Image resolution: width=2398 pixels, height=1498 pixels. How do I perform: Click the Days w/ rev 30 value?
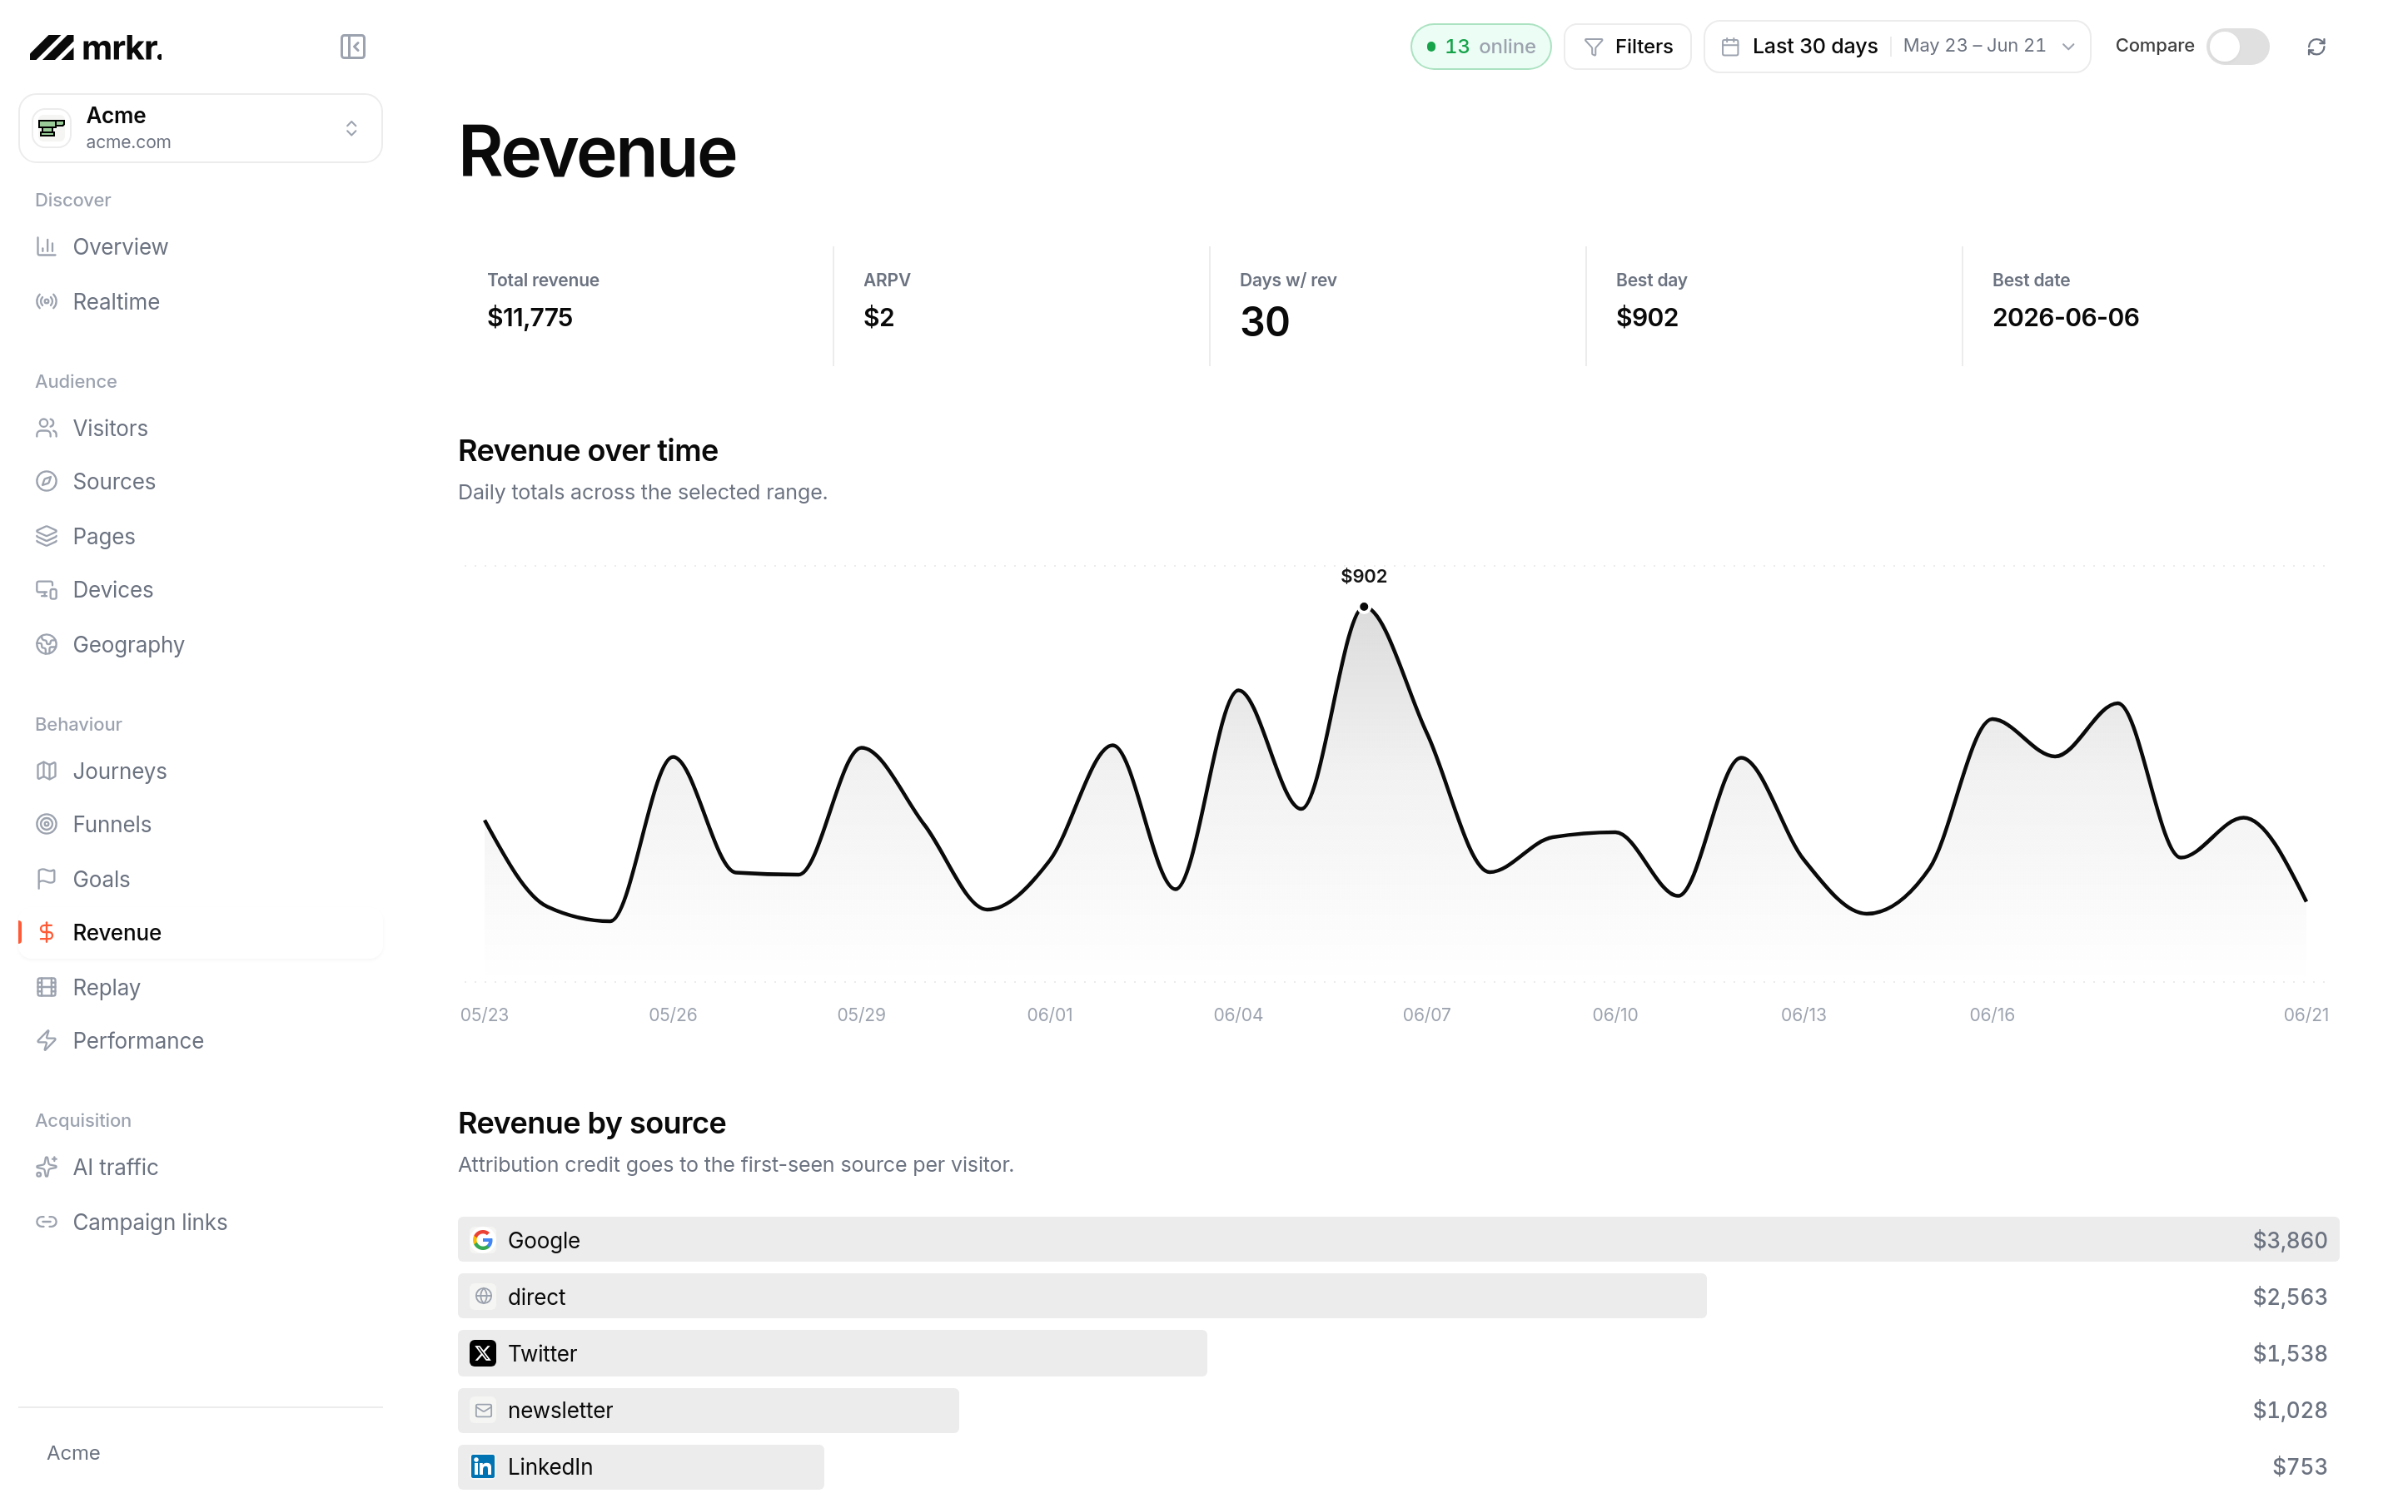point(1265,322)
